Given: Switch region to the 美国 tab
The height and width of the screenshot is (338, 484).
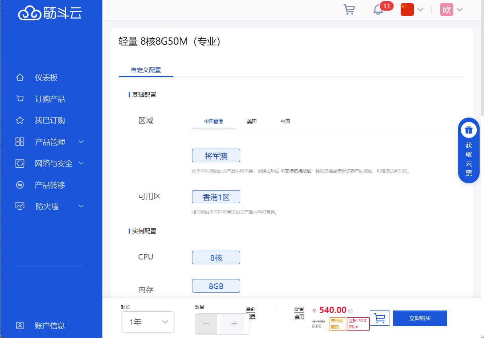Looking at the screenshot, I should coord(252,121).
